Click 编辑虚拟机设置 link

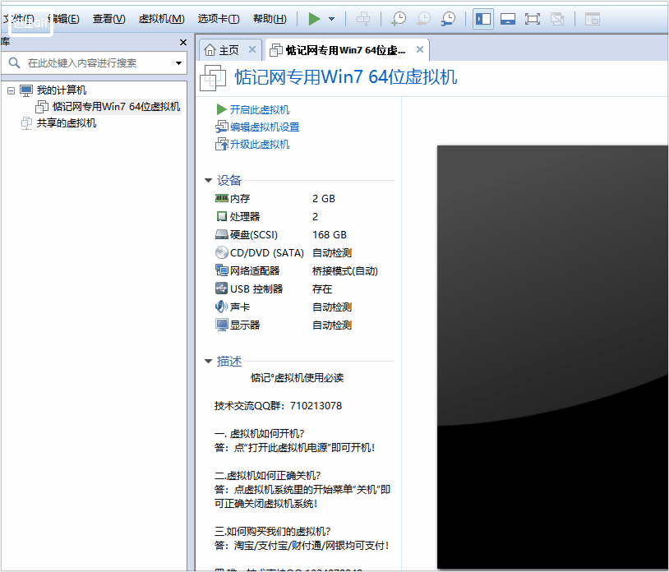265,127
